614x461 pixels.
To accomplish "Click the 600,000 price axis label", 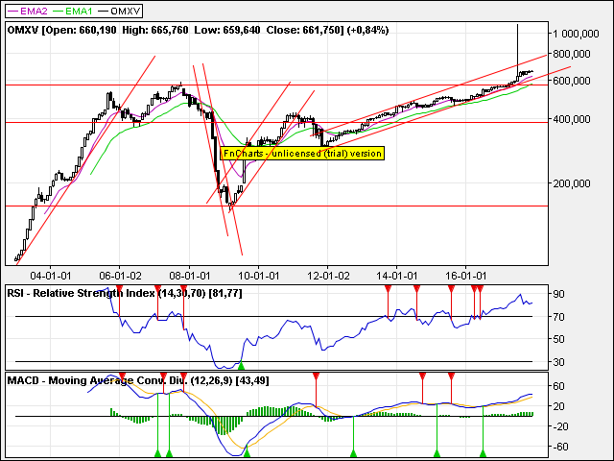I will [572, 81].
